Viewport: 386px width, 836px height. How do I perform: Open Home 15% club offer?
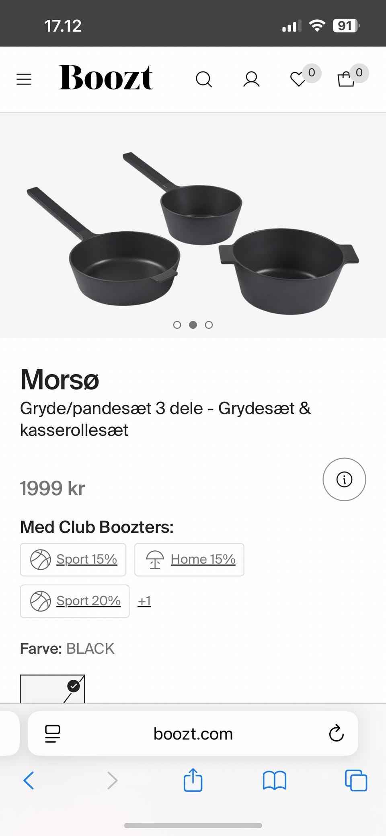[x=189, y=559]
